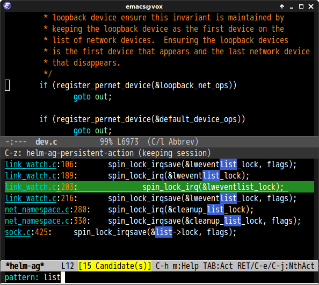Click the Emacs icon in the title bar
This screenshot has height=285, width=319.
[8, 6]
